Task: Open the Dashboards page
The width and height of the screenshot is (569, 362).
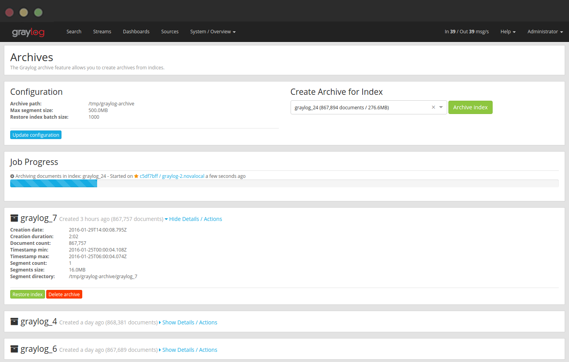Action: [136, 32]
